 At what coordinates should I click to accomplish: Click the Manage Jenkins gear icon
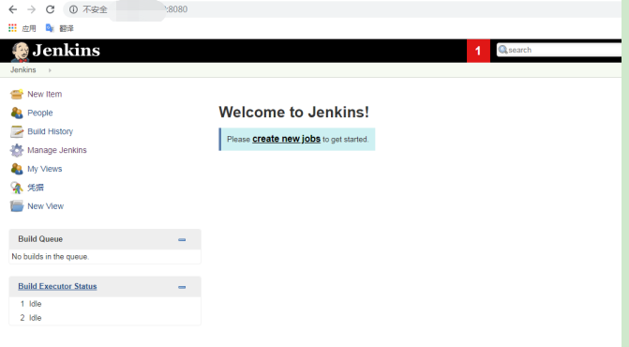pos(17,150)
